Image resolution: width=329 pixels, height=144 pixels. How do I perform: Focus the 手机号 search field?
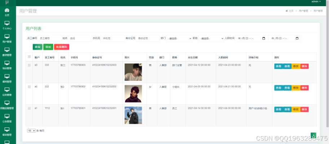click(x=113, y=38)
